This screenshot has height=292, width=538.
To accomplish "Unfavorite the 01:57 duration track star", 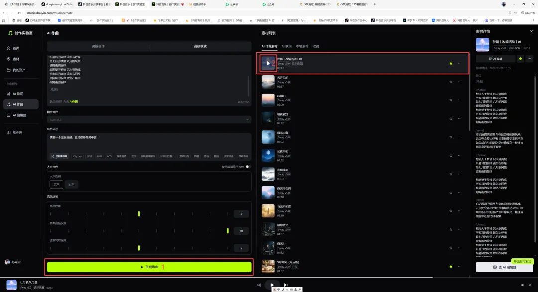I will coord(451,266).
